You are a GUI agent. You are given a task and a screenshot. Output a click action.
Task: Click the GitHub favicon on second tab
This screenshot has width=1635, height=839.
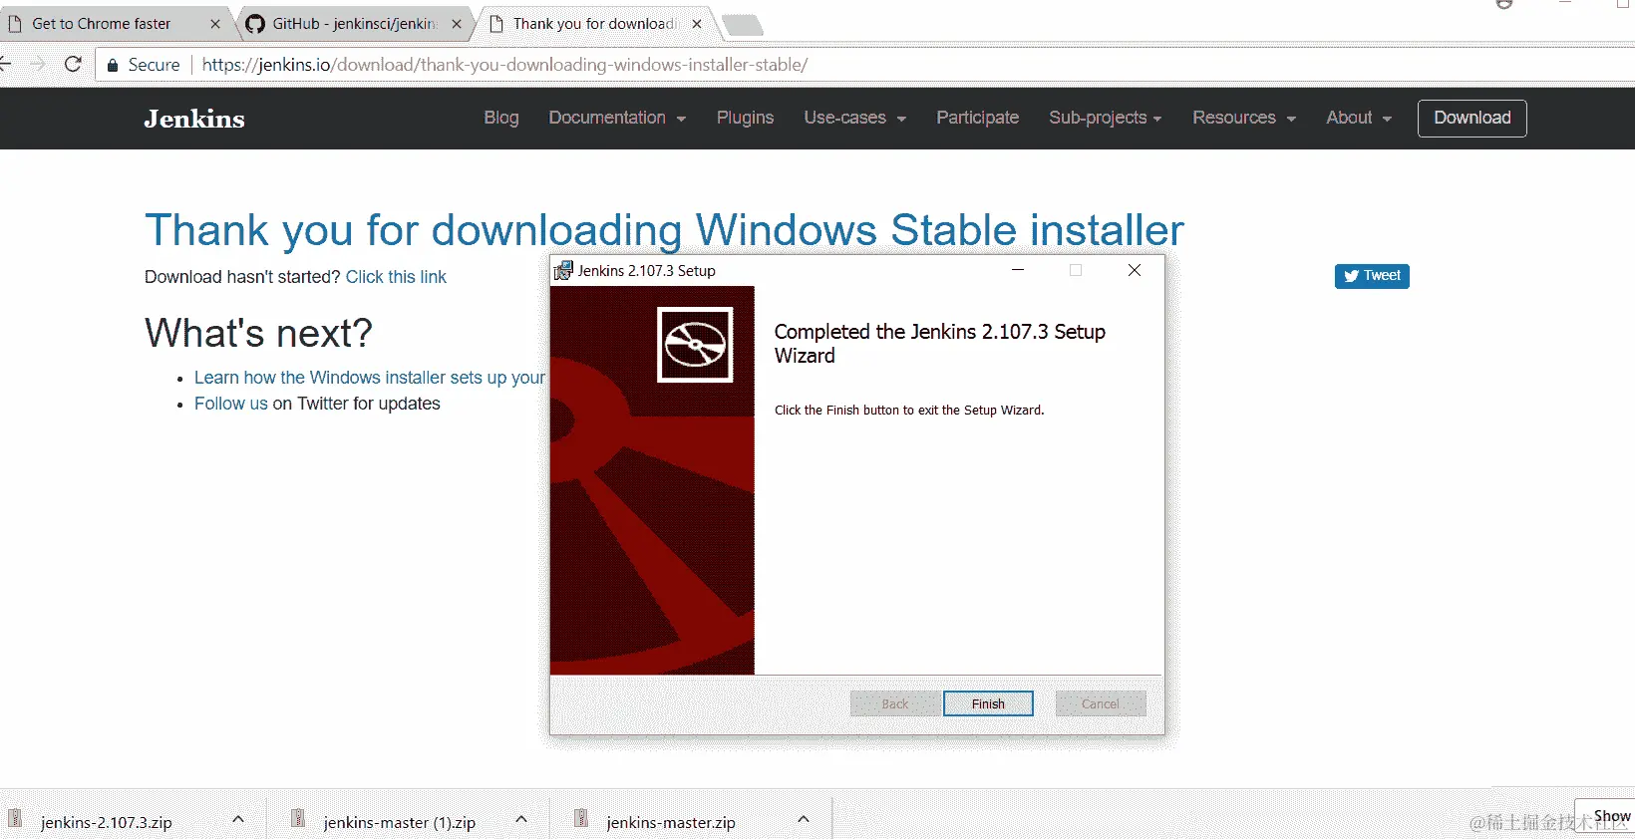tap(255, 24)
